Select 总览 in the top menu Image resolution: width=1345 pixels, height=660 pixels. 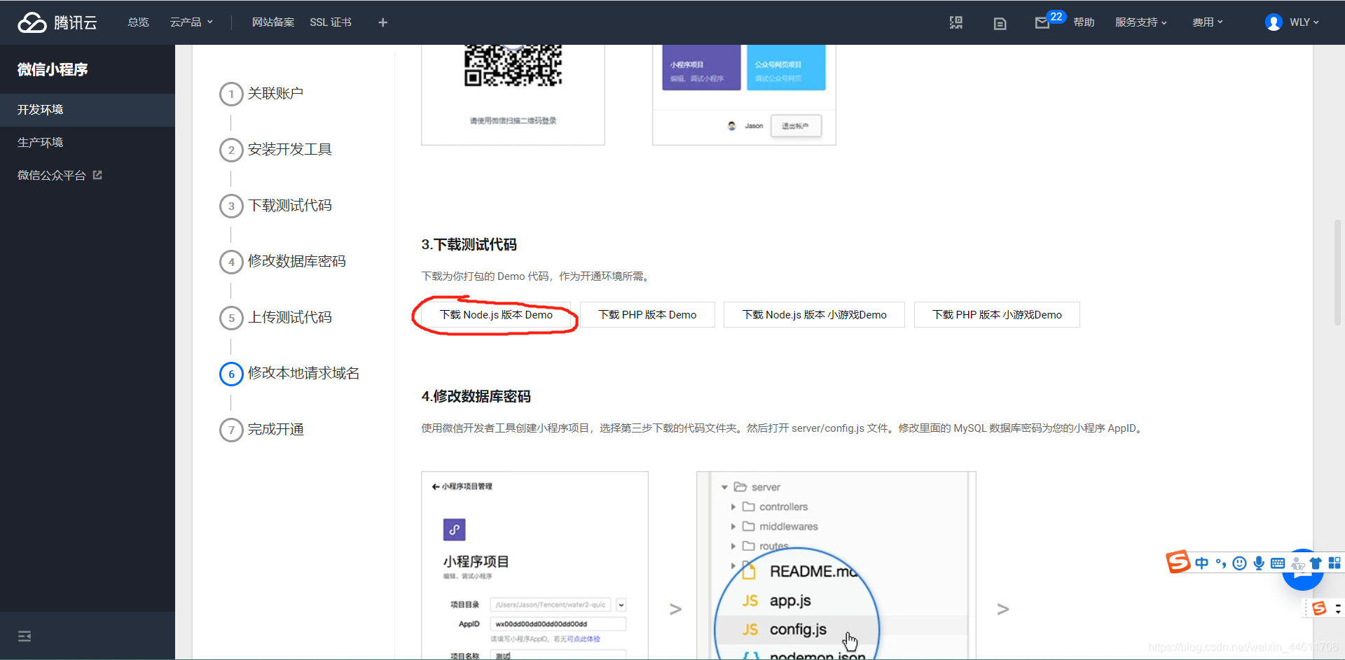coord(138,22)
